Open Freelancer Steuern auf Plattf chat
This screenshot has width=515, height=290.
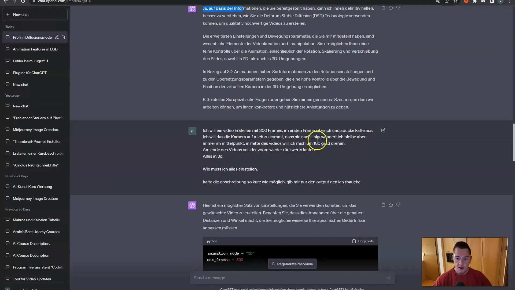(35, 118)
